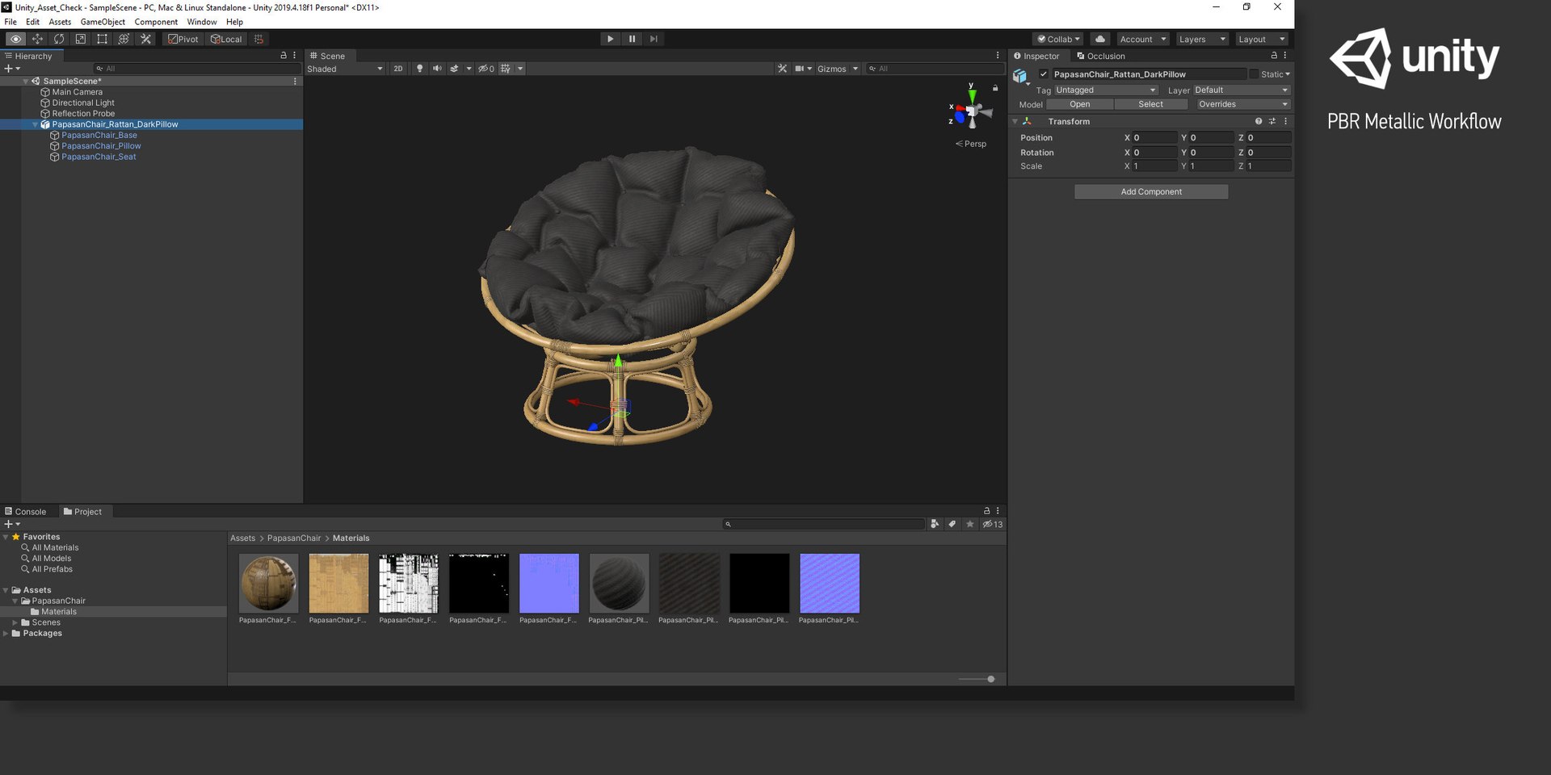Toggle Local/Global handle rotation

click(226, 39)
